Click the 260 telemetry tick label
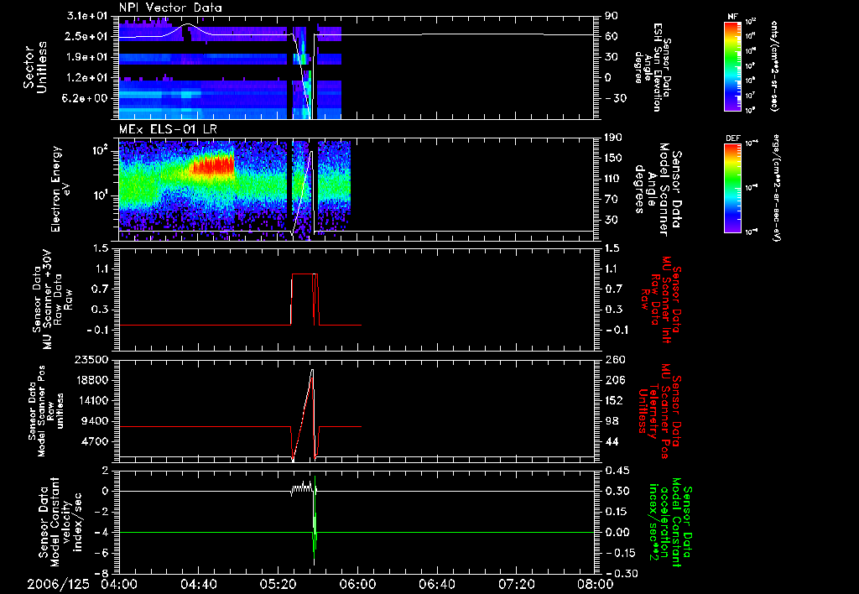This screenshot has height=594, width=859. 615,360
